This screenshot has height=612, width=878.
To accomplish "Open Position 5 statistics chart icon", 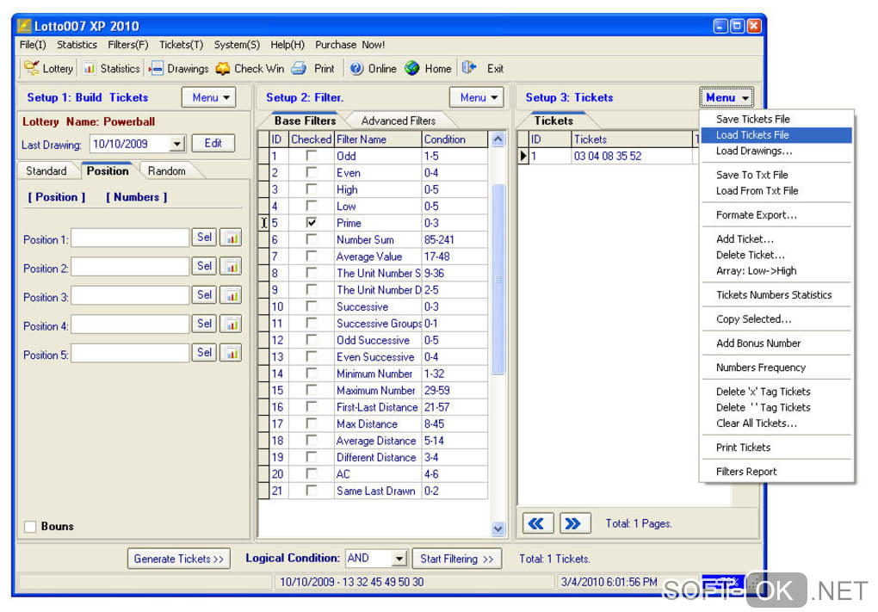I will tap(231, 353).
